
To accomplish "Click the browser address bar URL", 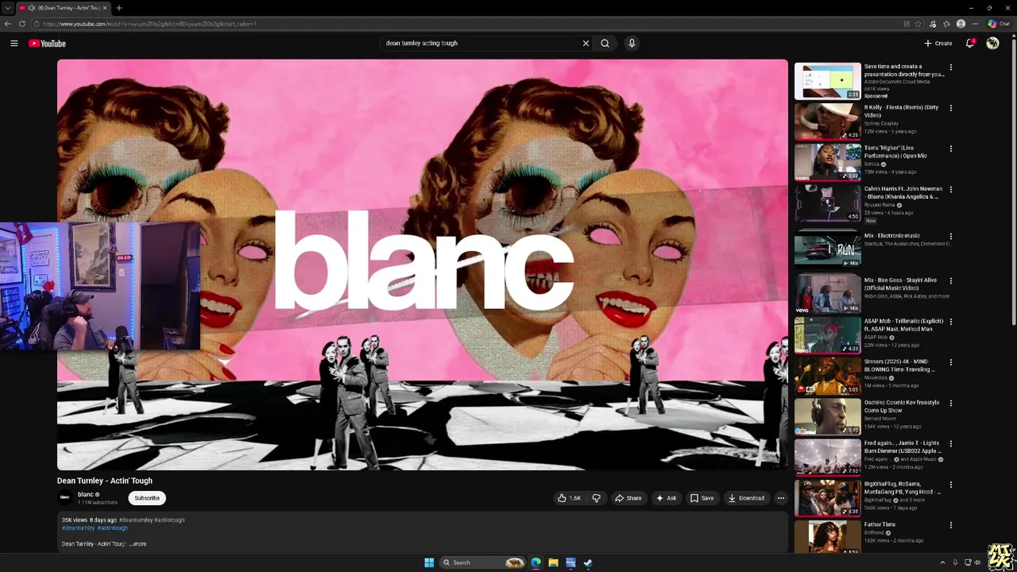I will pyautogui.click(x=477, y=24).
